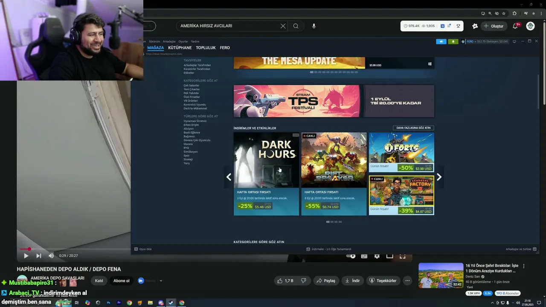Click Steam Big Picture mode monitor icon
Image resolution: width=546 pixels, height=307 pixels.
pos(514,41)
